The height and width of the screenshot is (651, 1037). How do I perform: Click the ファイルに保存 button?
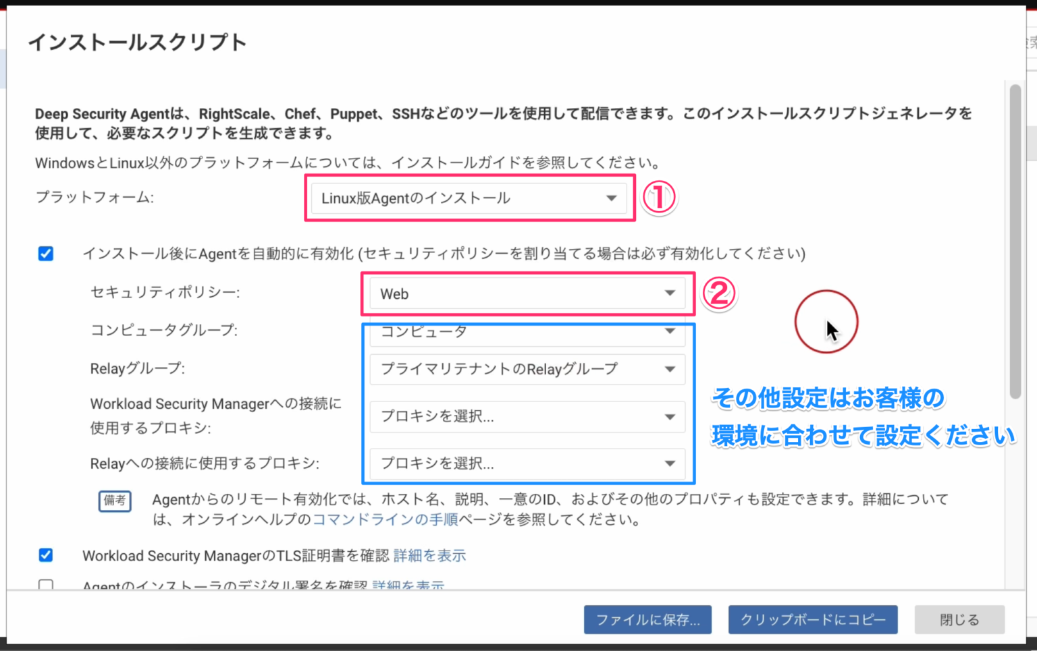tap(647, 619)
